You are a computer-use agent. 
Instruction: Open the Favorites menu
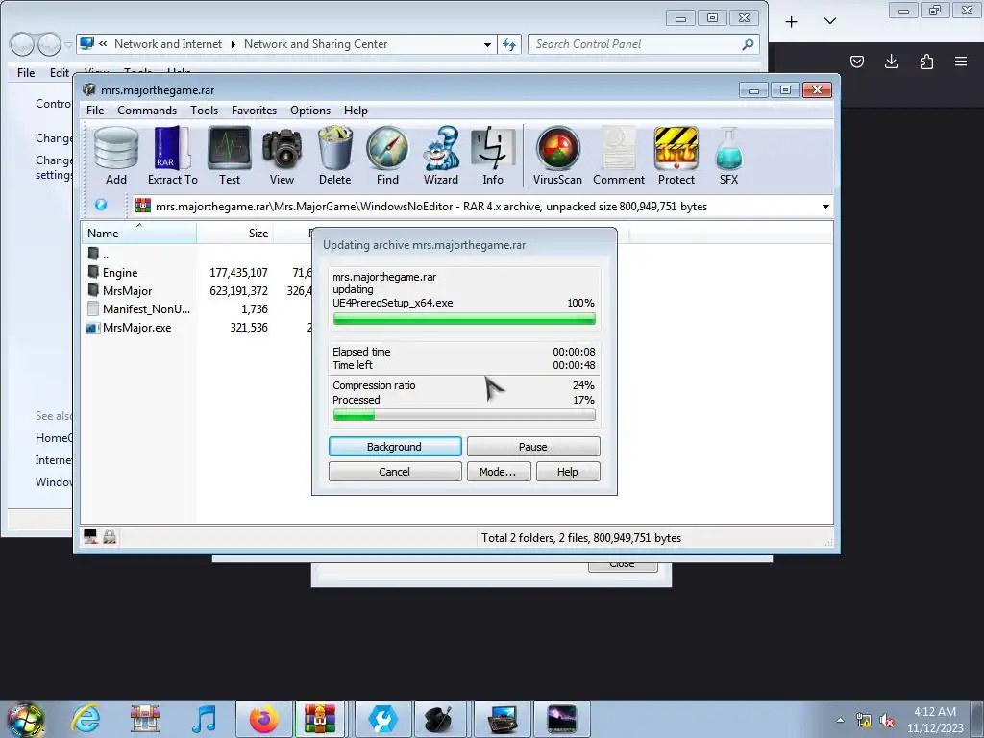click(x=254, y=111)
